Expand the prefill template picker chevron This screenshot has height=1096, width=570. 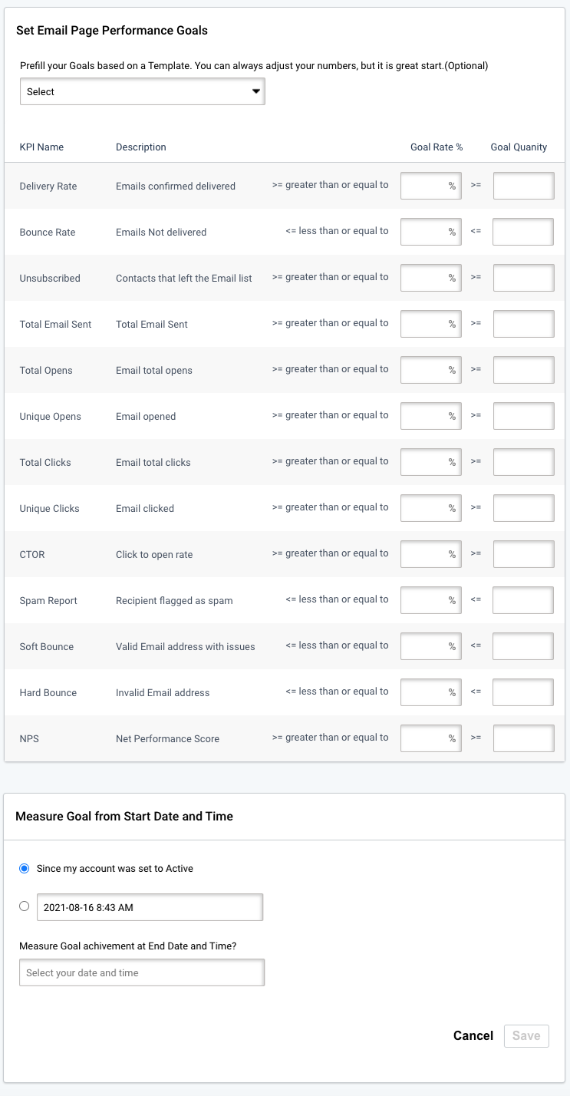[255, 91]
